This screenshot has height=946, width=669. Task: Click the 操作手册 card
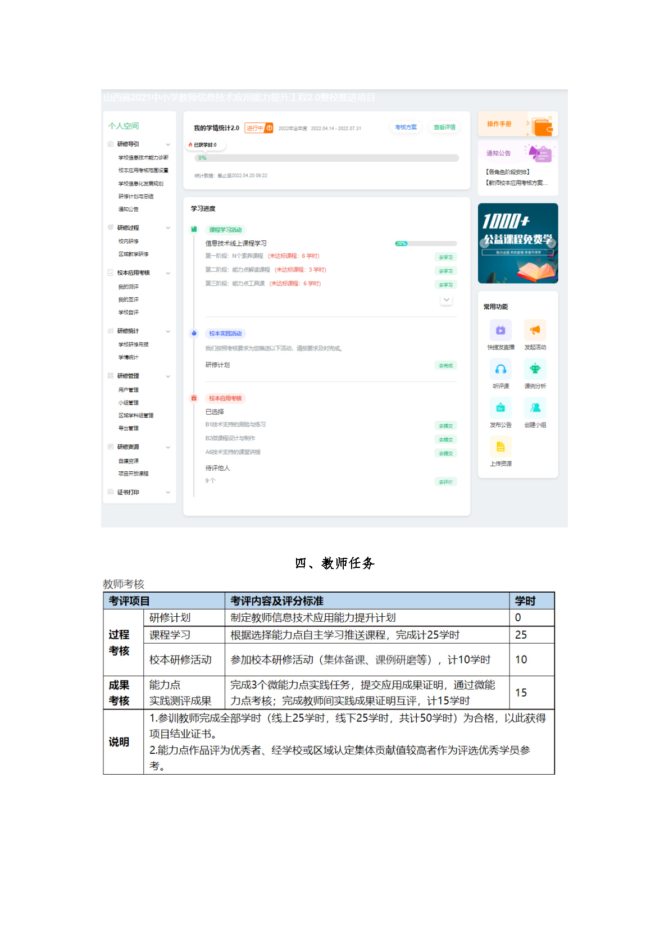(518, 124)
